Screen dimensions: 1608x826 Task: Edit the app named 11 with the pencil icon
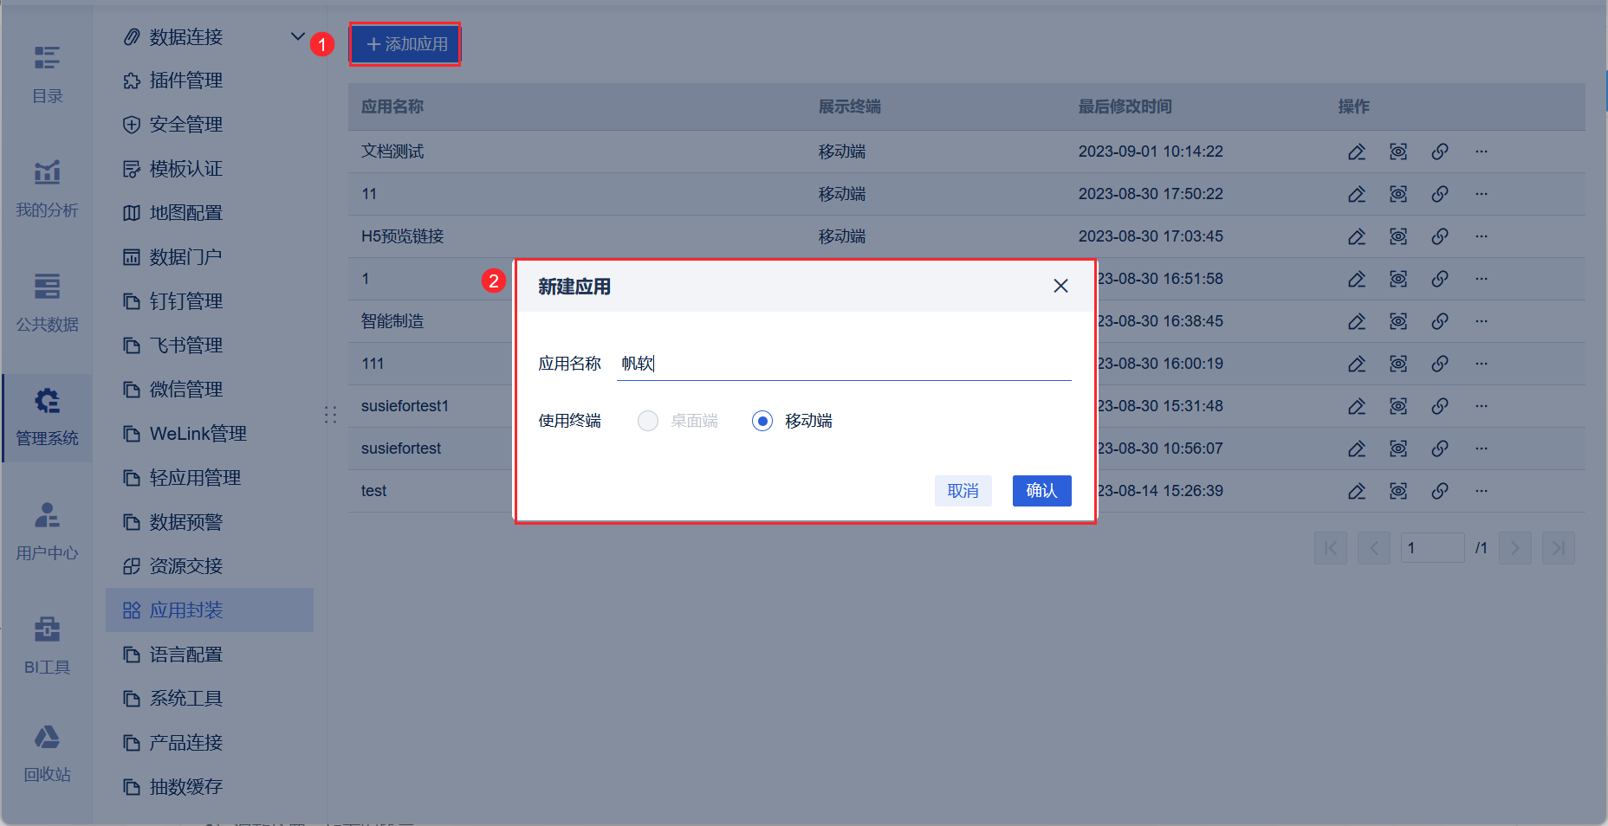1357,194
